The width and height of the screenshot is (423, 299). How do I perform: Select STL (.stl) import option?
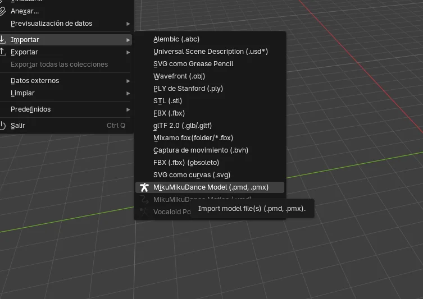[x=210, y=101]
